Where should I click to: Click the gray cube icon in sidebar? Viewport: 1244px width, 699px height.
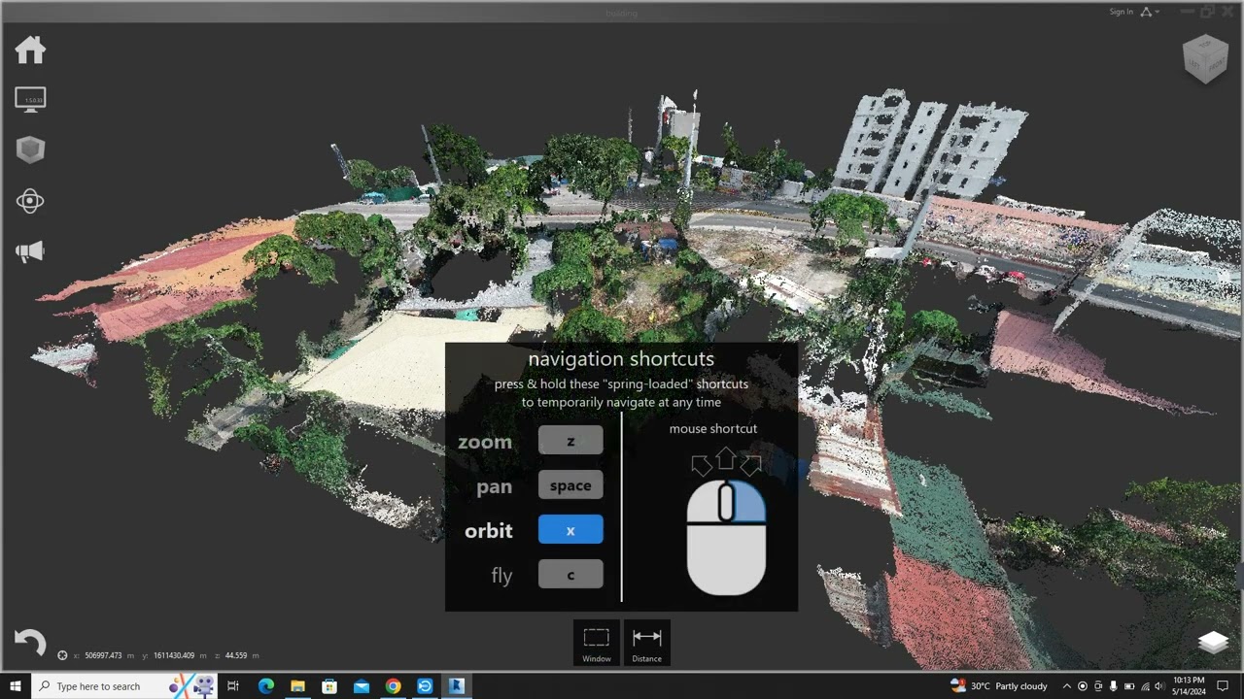pos(30,150)
